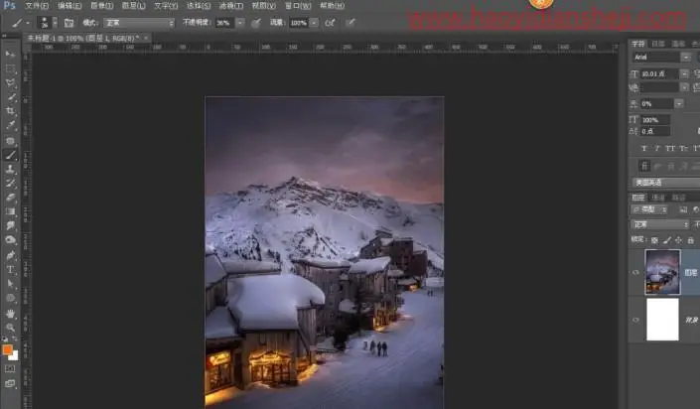Click the opacity percentage field
The height and width of the screenshot is (409, 700).
pyautogui.click(x=225, y=23)
